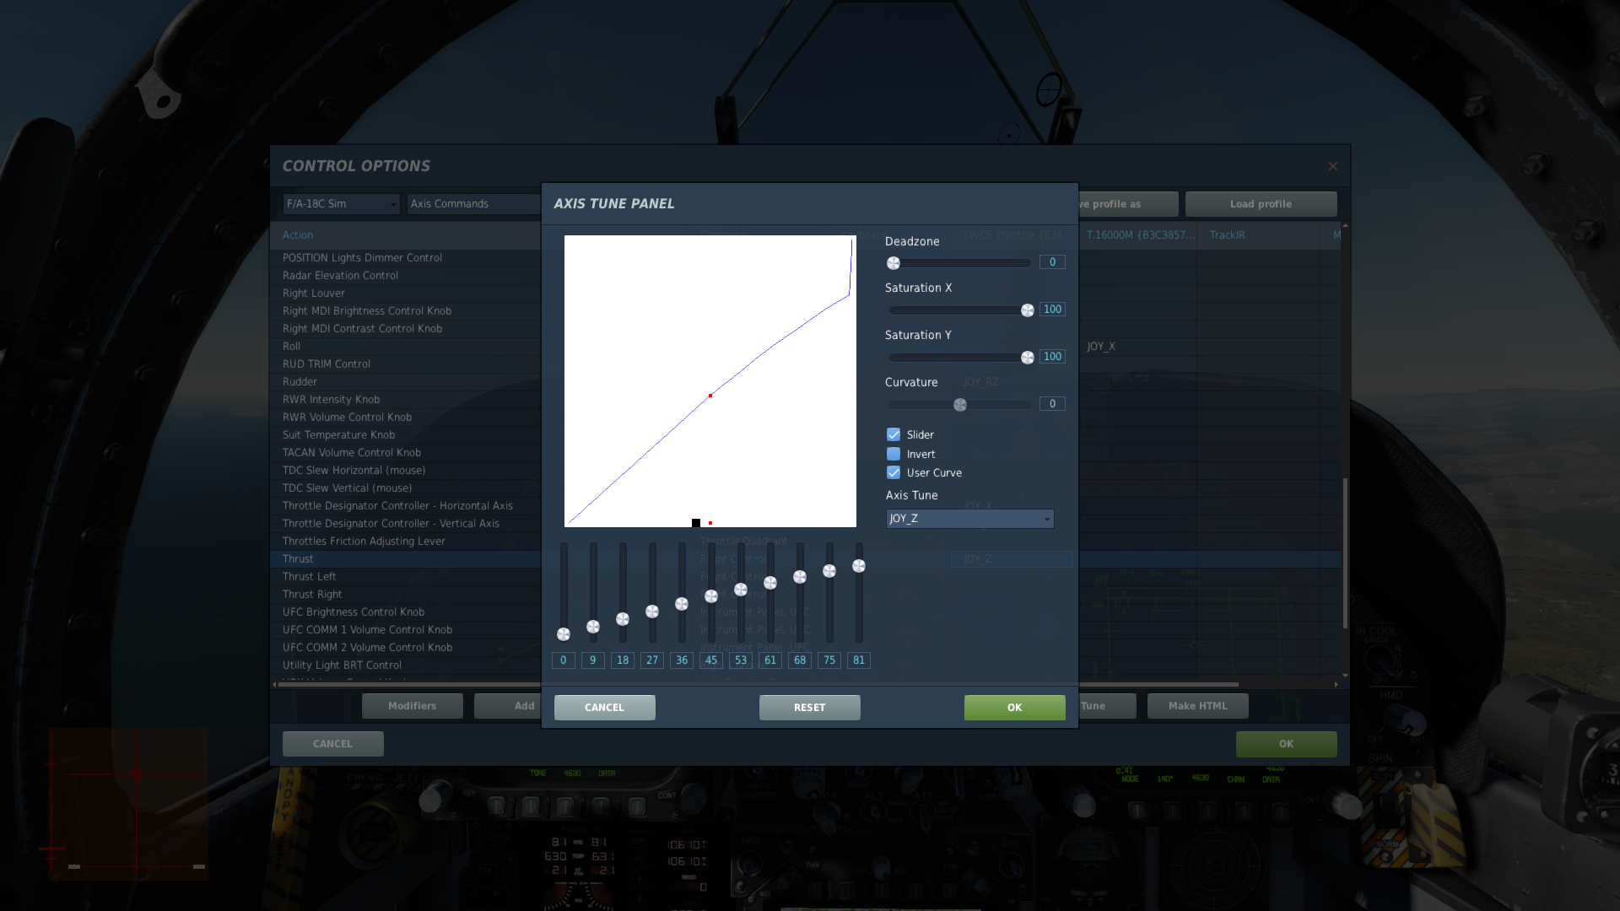Click the horizontal scrollbar of the action list
Image resolution: width=1620 pixels, height=911 pixels.
[x=759, y=684]
